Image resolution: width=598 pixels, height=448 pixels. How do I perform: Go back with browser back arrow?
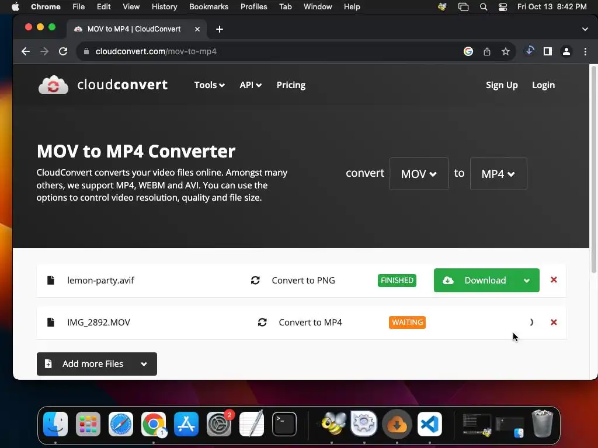click(x=26, y=51)
